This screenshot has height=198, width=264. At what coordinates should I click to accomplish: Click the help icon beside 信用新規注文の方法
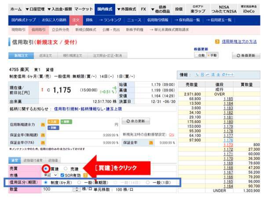click(217, 41)
